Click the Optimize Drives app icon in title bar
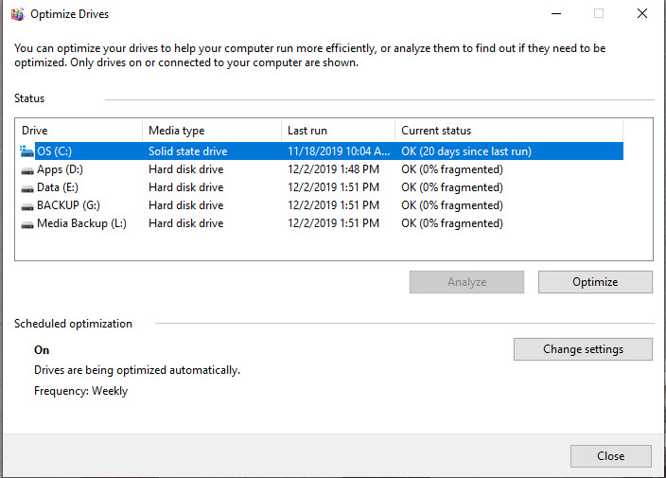The width and height of the screenshot is (666, 478). 16,14
